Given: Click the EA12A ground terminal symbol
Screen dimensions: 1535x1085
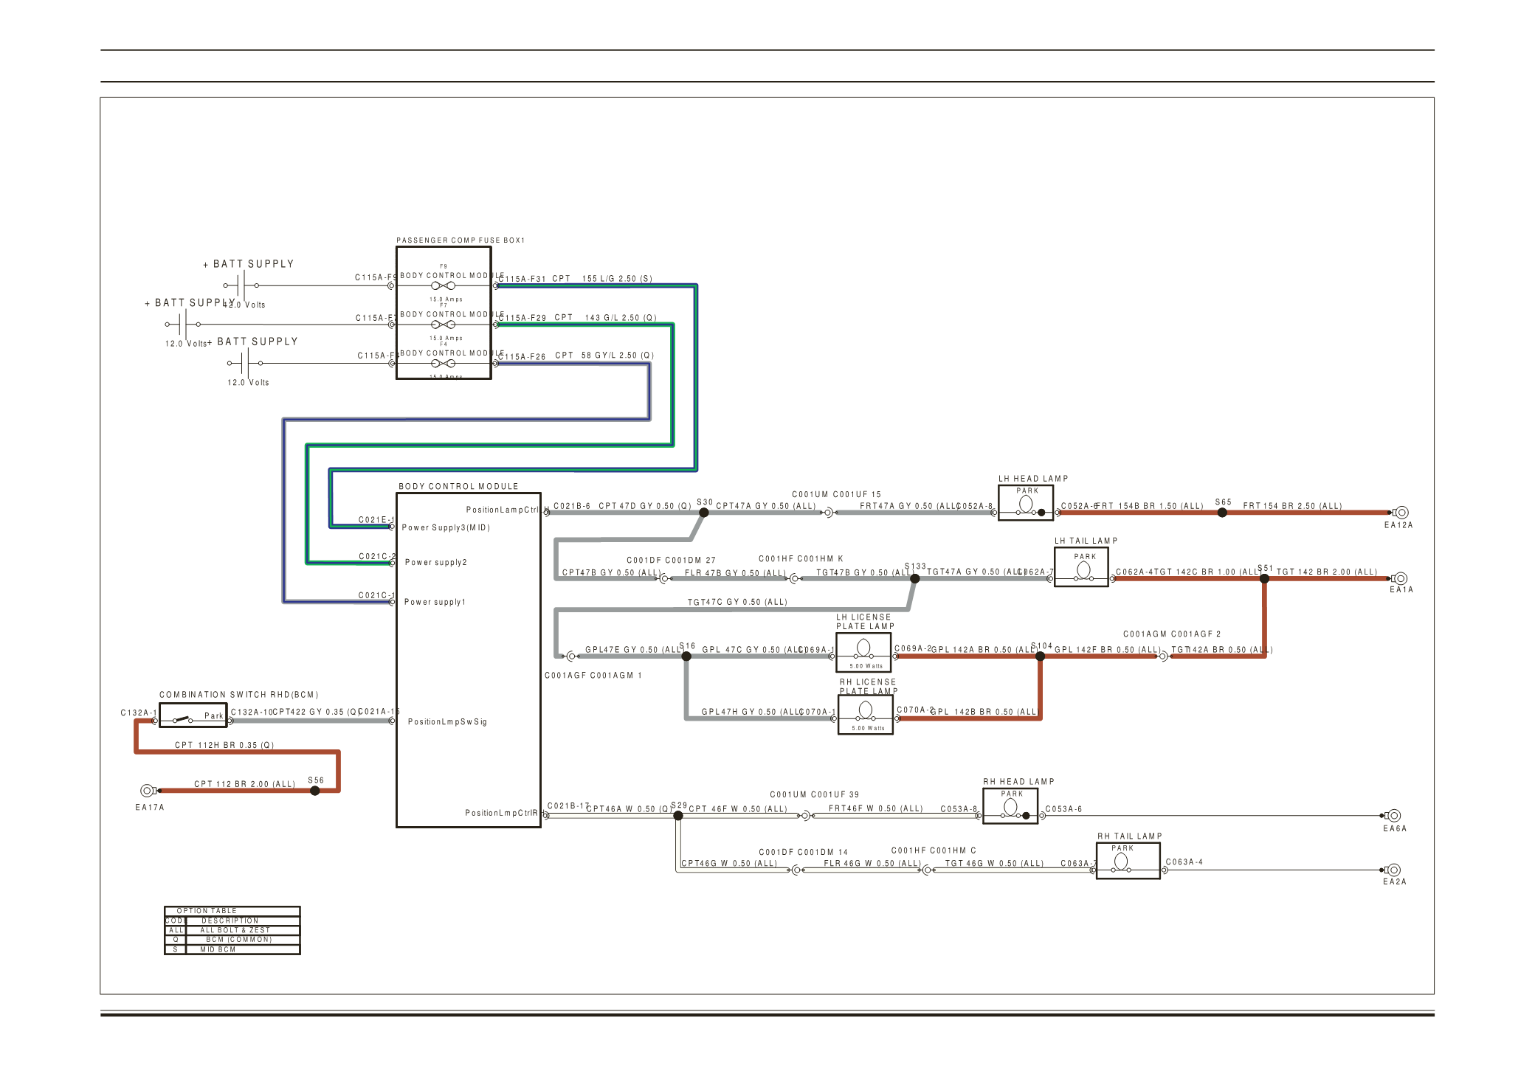Looking at the screenshot, I should (1401, 513).
